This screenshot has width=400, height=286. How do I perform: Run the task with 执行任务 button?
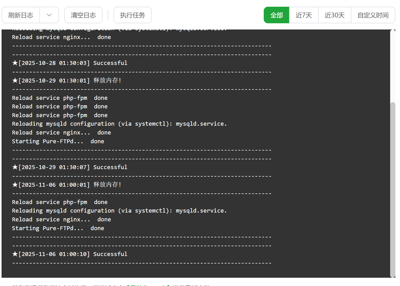(132, 15)
